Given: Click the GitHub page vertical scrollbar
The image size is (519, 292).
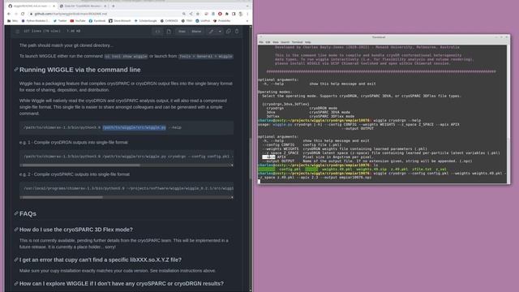Looking at the screenshot, I should point(251,158).
